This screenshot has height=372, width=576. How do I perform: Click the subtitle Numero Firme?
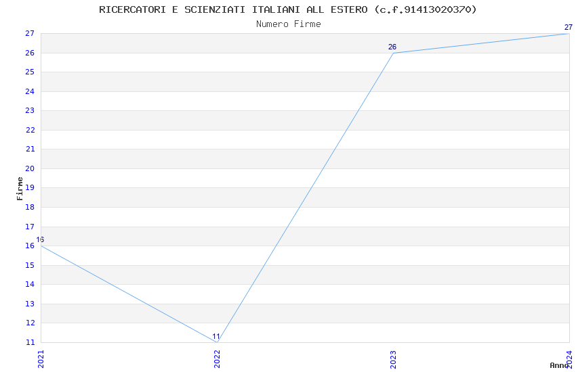pyautogui.click(x=289, y=24)
